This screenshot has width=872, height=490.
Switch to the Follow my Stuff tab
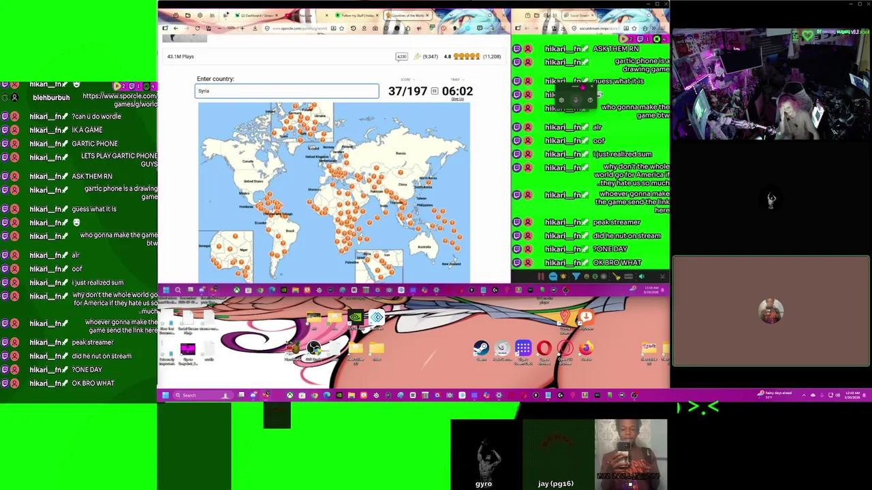(356, 15)
